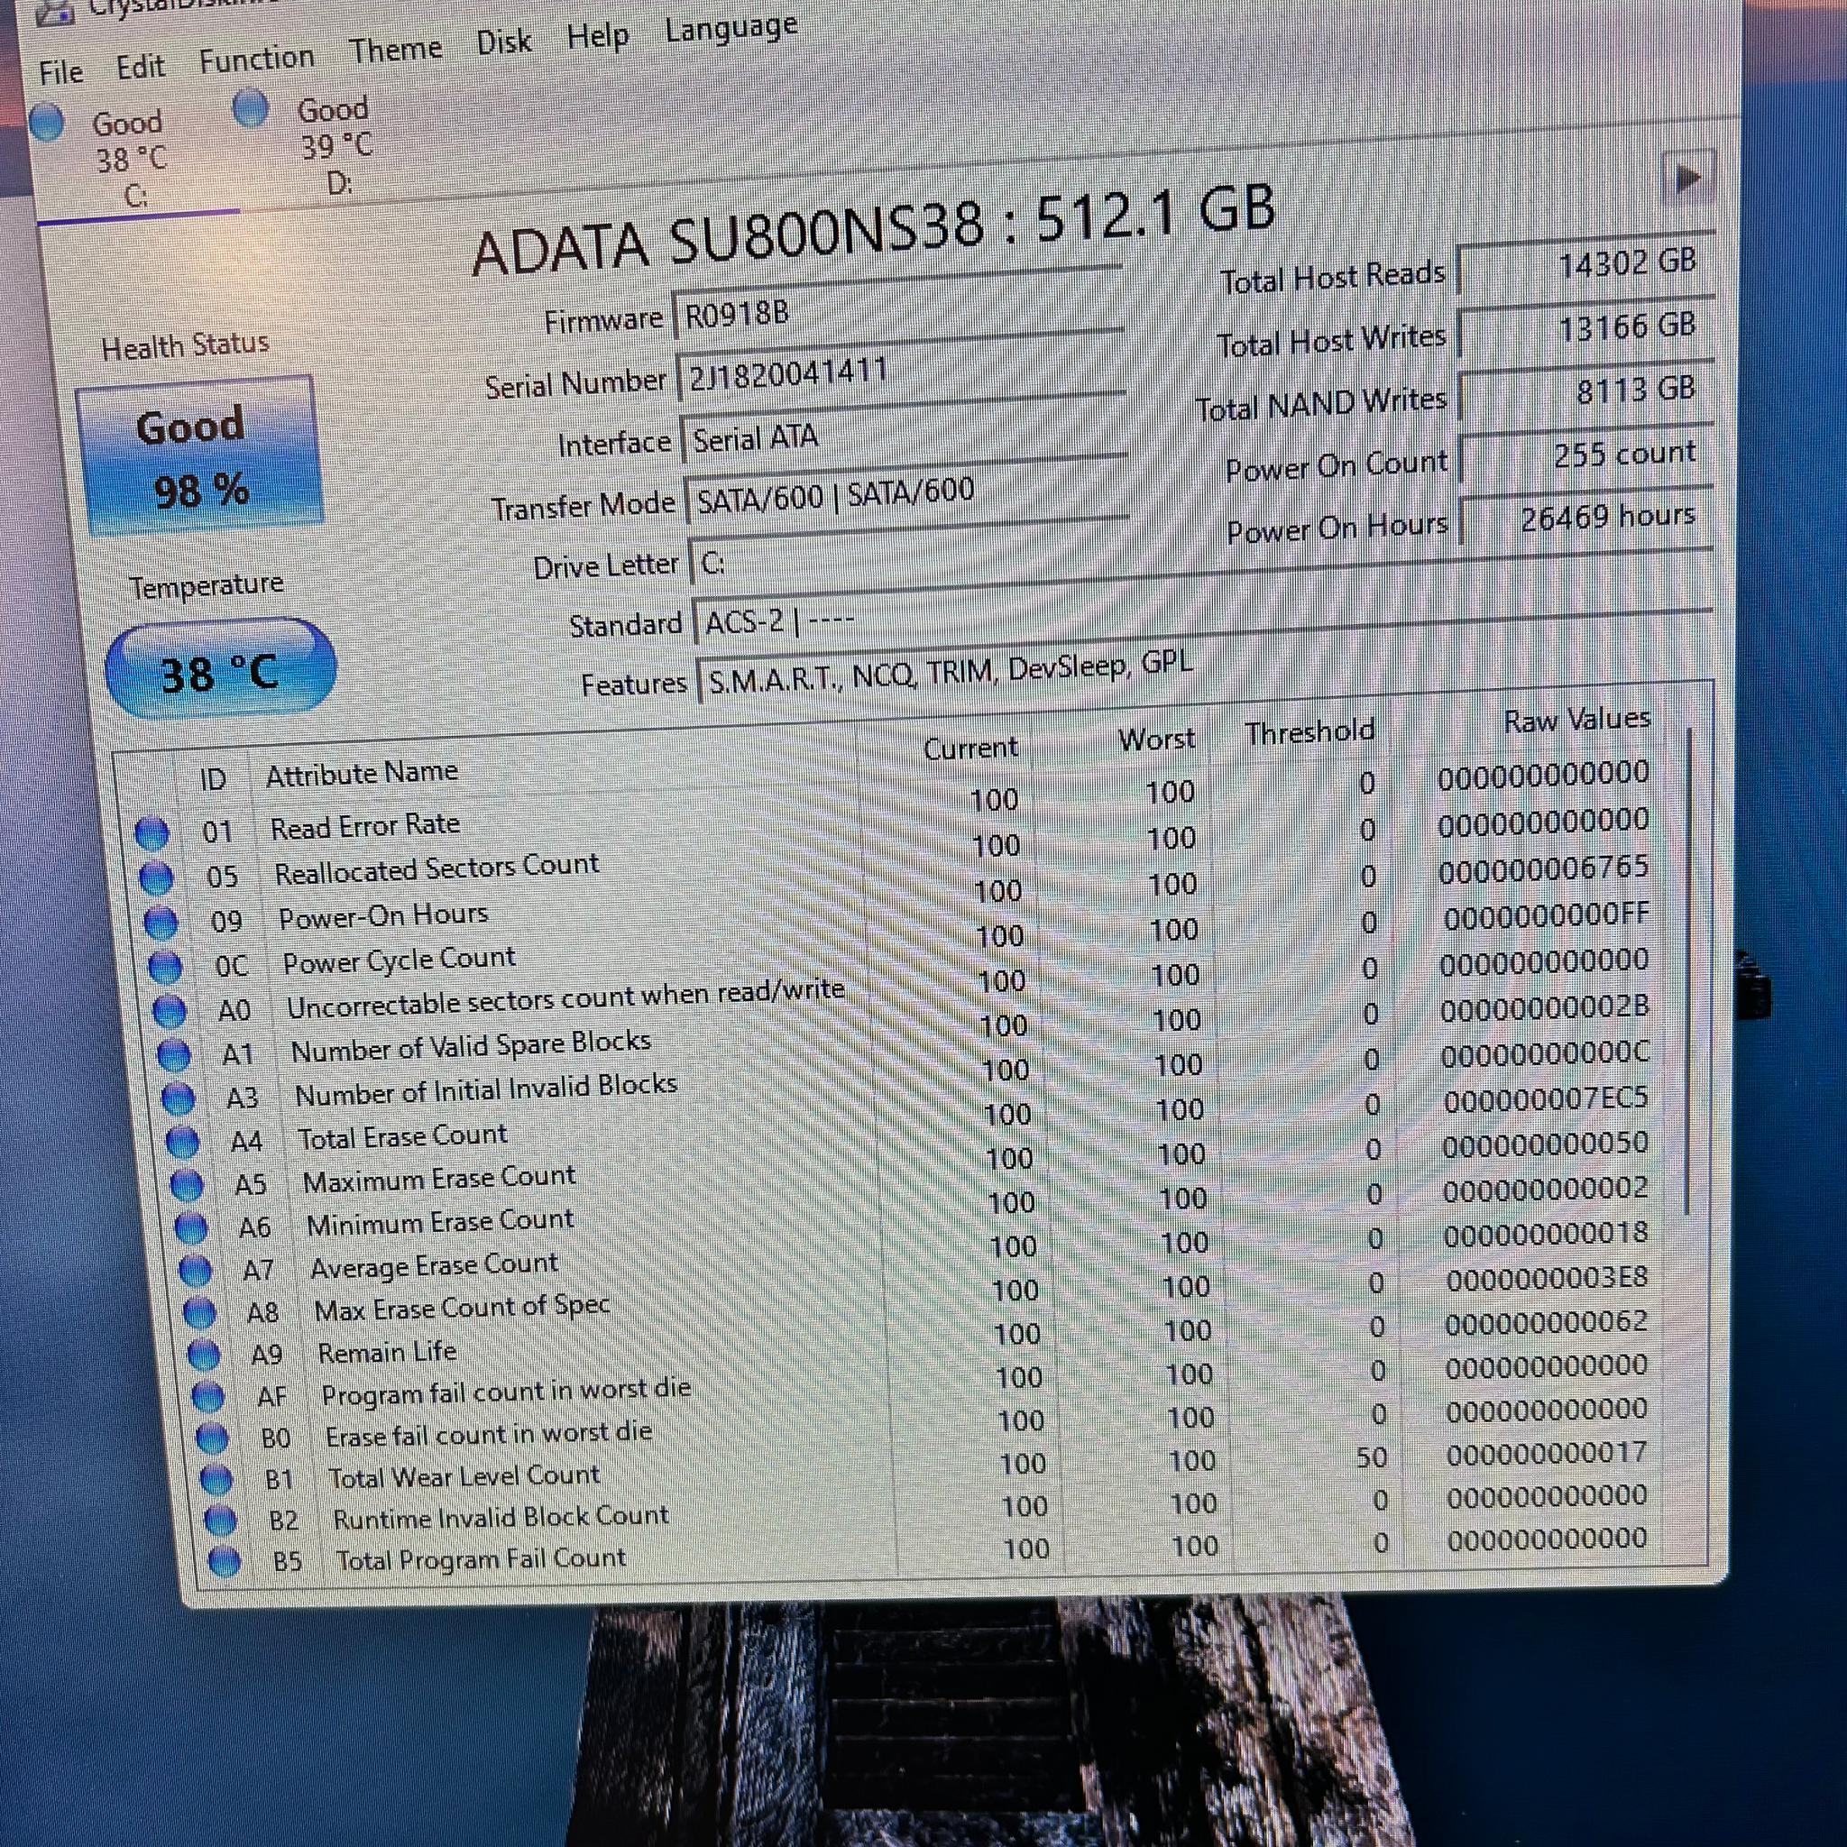Open the Language menu
The height and width of the screenshot is (1847, 1847).
pos(731,30)
